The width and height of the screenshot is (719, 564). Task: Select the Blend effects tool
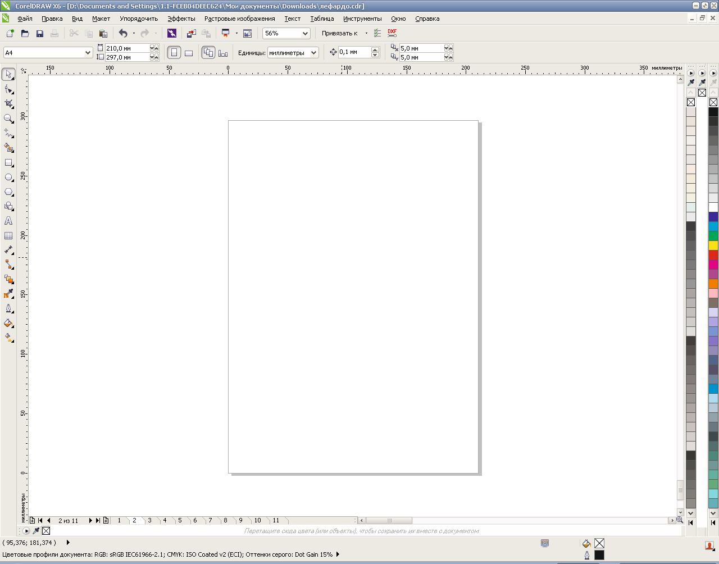pos(8,279)
